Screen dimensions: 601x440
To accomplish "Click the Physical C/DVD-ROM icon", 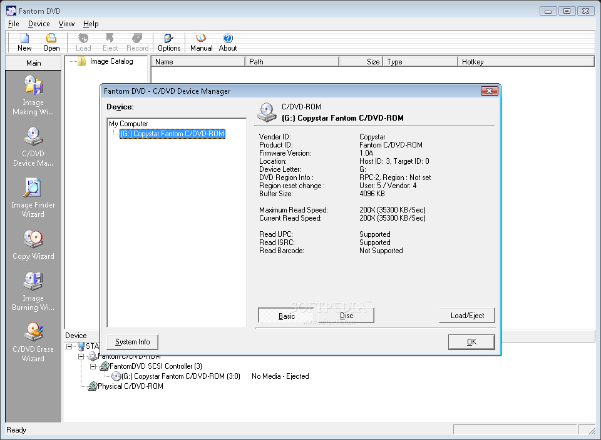I will pos(93,386).
